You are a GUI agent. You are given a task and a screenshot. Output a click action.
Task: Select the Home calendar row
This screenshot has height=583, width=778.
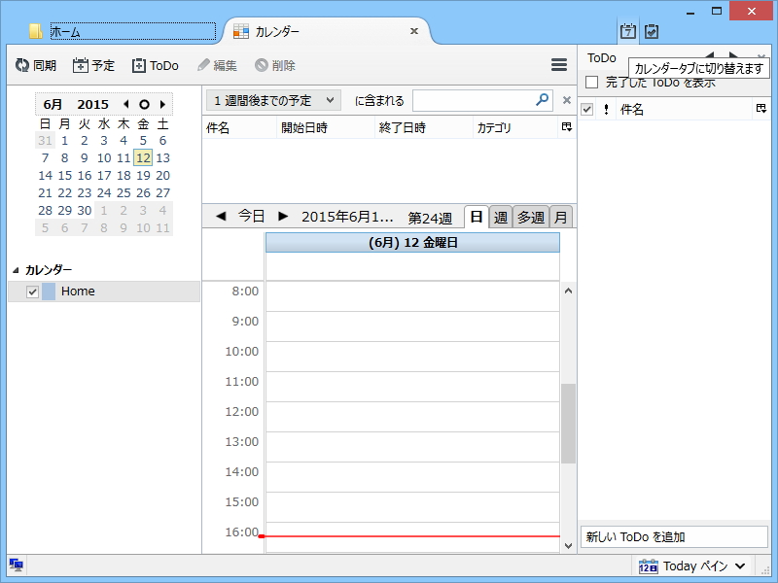[104, 291]
